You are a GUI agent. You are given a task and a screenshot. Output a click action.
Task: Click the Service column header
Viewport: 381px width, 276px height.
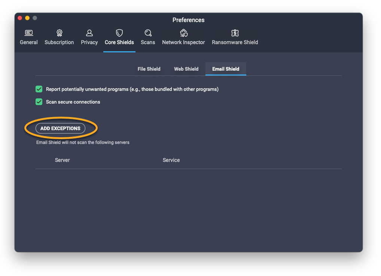(171, 160)
